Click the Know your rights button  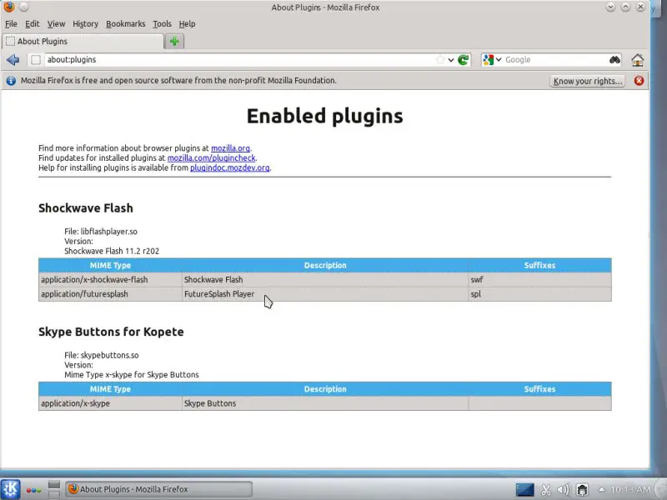587,81
